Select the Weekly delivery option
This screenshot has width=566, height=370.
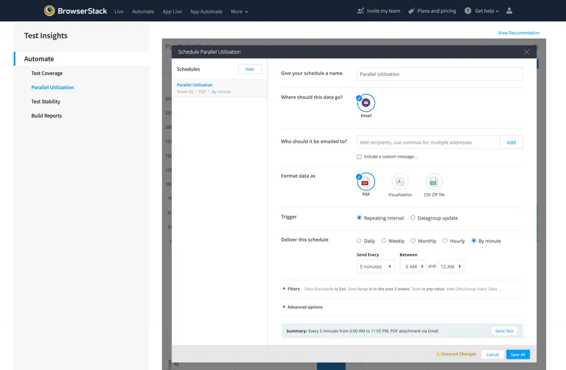tap(384, 241)
